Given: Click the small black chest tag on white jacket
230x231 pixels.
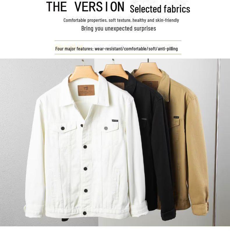Looking at the screenshot, I should (115, 121).
